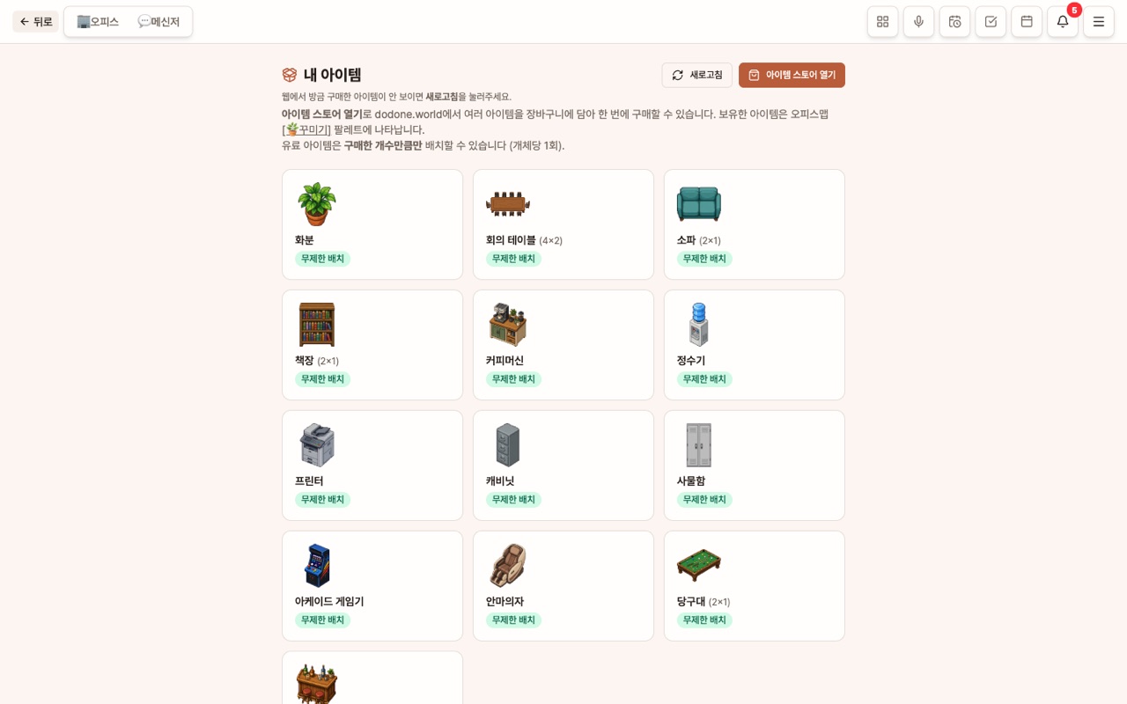
Task: Open the plain calendar icon
Action: coord(1027,22)
